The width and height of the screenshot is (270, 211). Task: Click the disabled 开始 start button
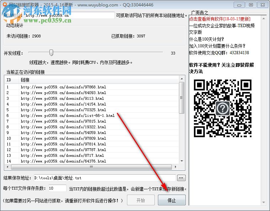pos(141,200)
